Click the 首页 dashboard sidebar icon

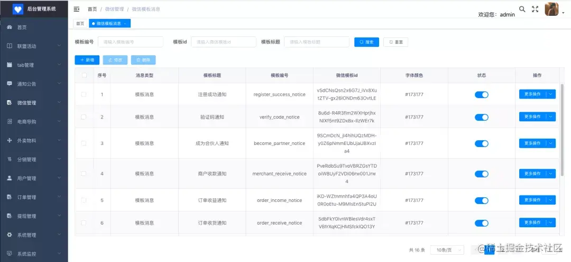10,27
